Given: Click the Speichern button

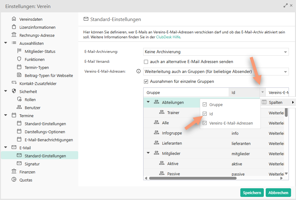Looking at the screenshot, I should [252, 193].
